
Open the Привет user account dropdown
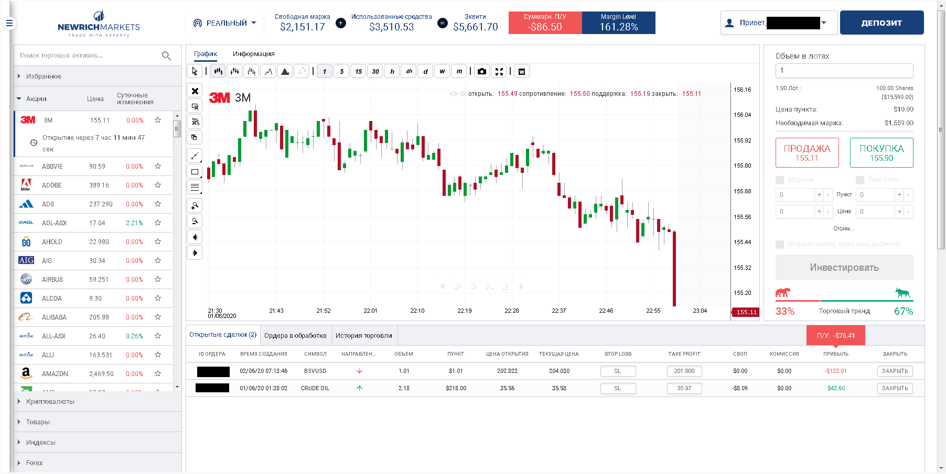(778, 23)
